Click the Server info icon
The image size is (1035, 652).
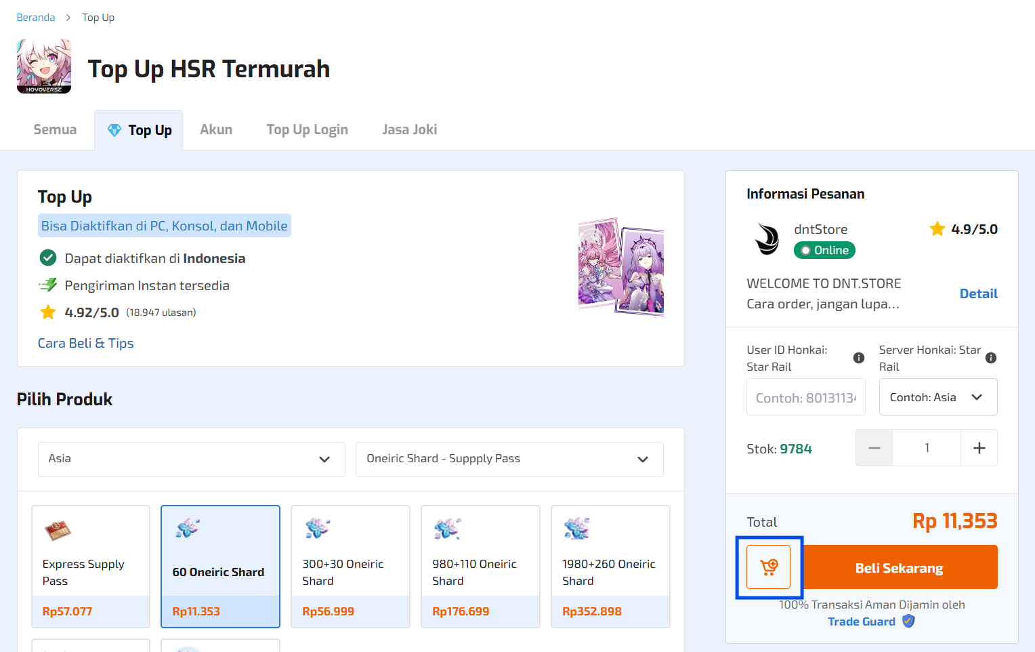click(990, 358)
